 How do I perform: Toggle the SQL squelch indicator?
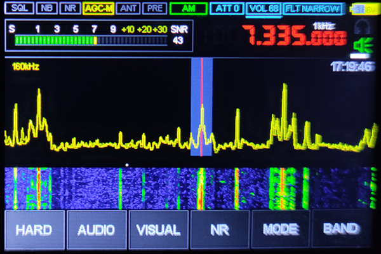click(19, 8)
